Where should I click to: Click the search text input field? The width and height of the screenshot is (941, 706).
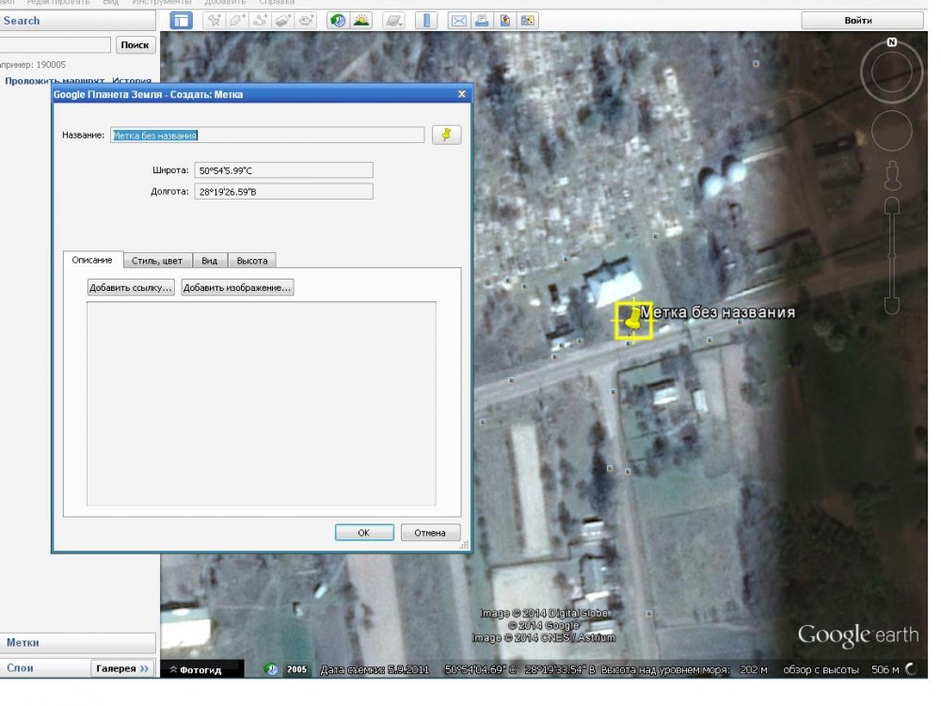point(56,45)
